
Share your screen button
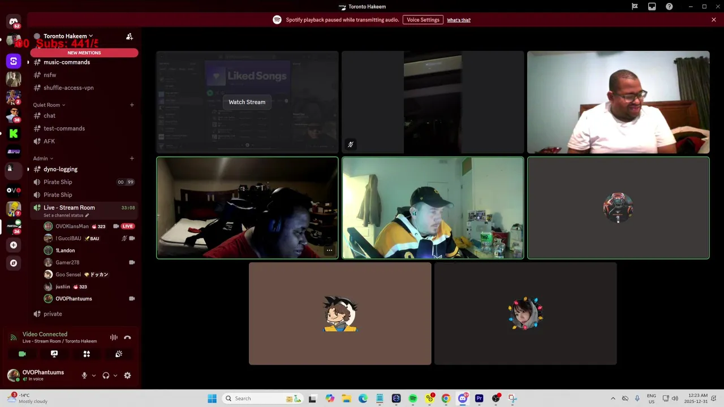click(54, 354)
